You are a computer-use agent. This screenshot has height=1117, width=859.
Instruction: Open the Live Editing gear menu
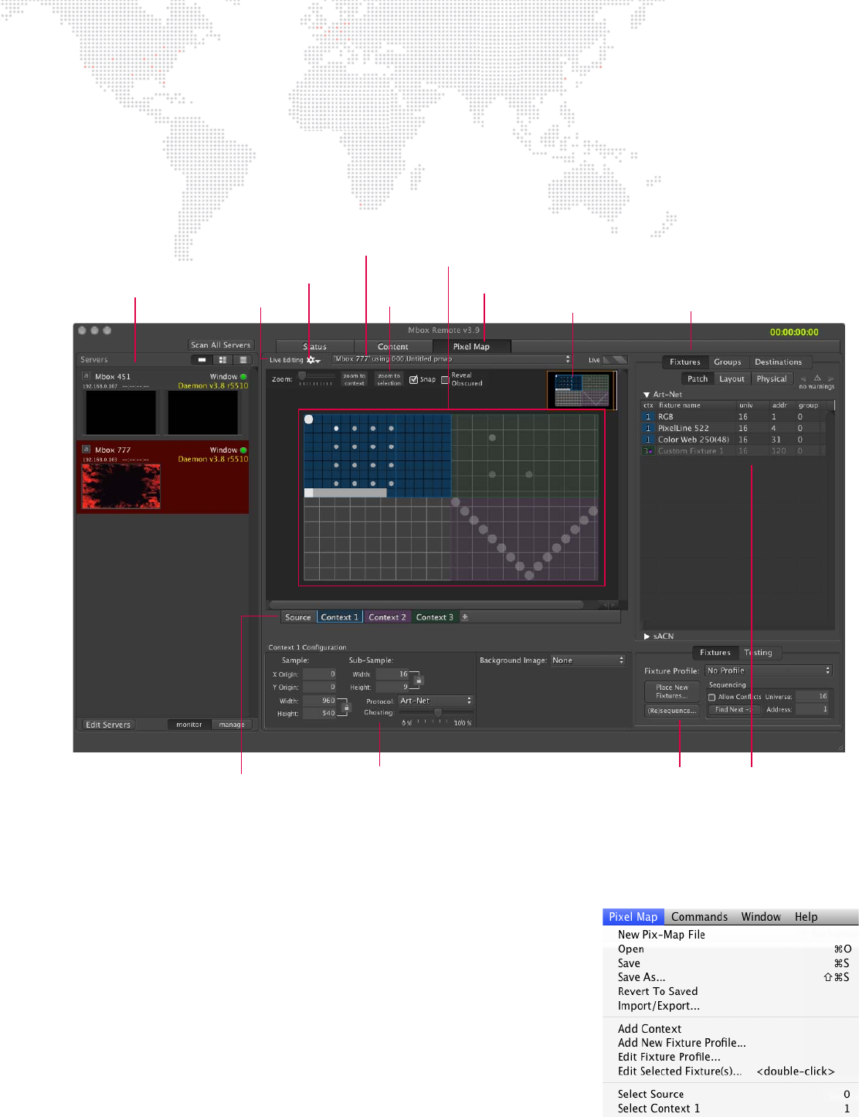(313, 360)
